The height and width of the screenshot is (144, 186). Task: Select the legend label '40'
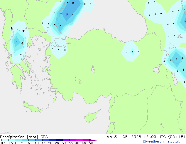[x=77, y=143]
